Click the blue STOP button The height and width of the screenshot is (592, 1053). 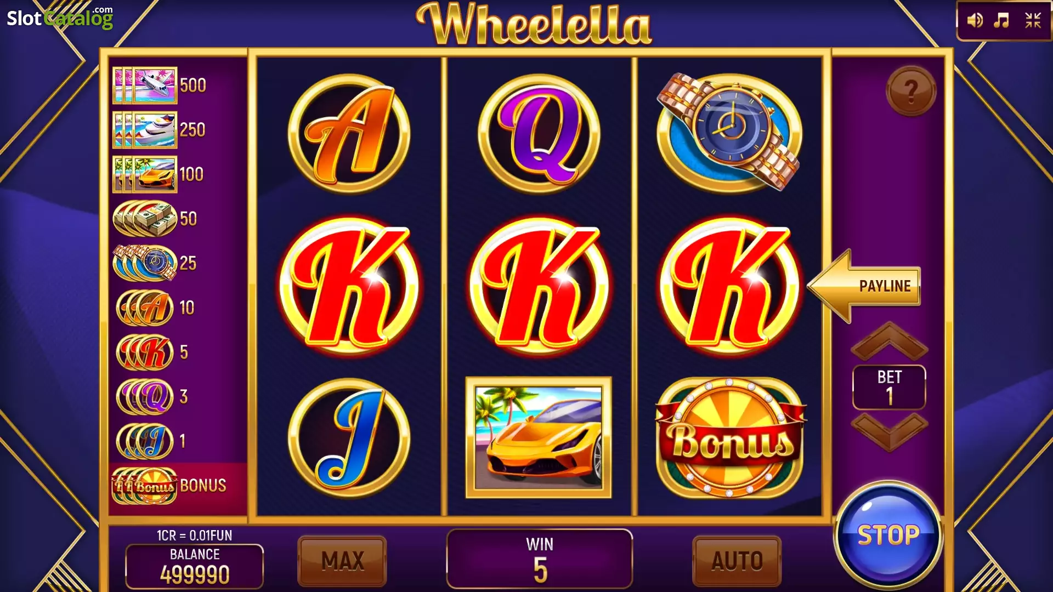tap(888, 535)
